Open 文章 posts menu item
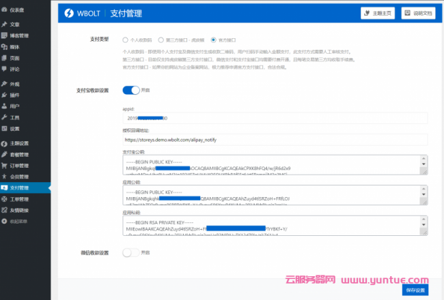The height and width of the screenshot is (300, 444). pos(14,25)
